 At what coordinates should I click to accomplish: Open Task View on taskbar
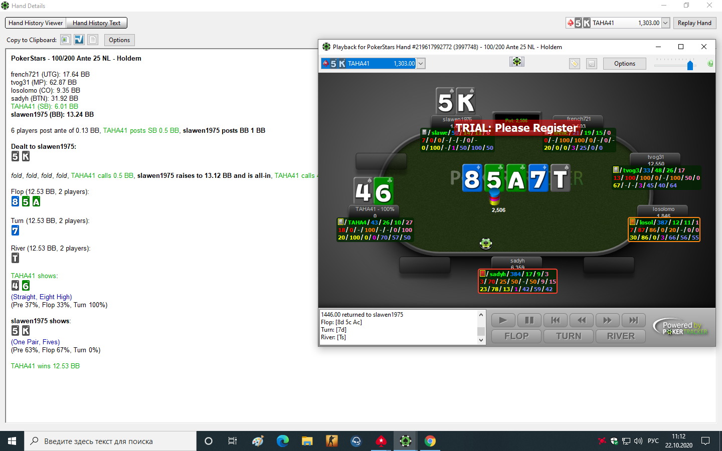point(233,441)
